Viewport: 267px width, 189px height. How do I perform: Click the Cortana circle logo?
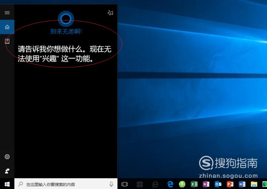[66, 19]
